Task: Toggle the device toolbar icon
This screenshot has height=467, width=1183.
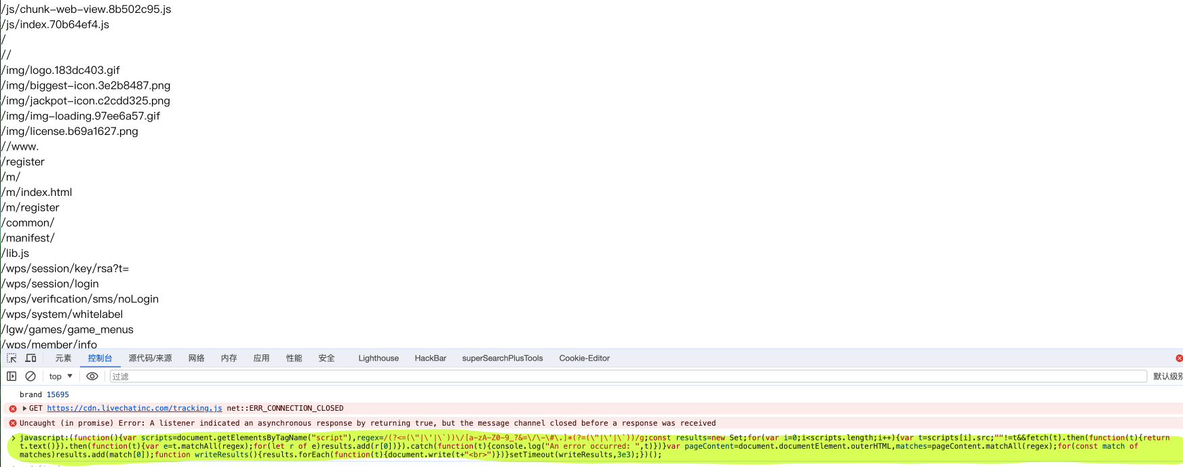Action: [31, 358]
